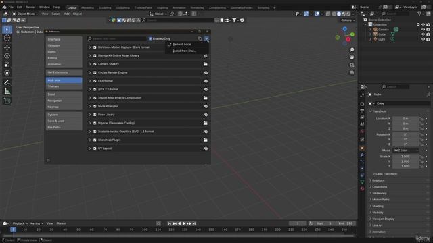
Task: Select the Scale tool in viewport toolbar
Action: tap(7, 65)
